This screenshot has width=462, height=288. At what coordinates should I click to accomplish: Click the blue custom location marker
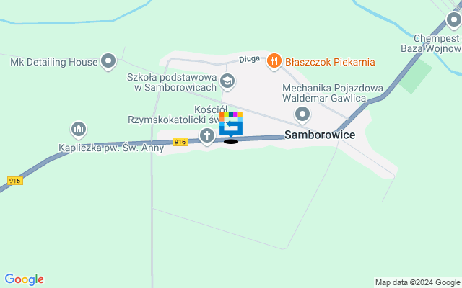coord(231,125)
